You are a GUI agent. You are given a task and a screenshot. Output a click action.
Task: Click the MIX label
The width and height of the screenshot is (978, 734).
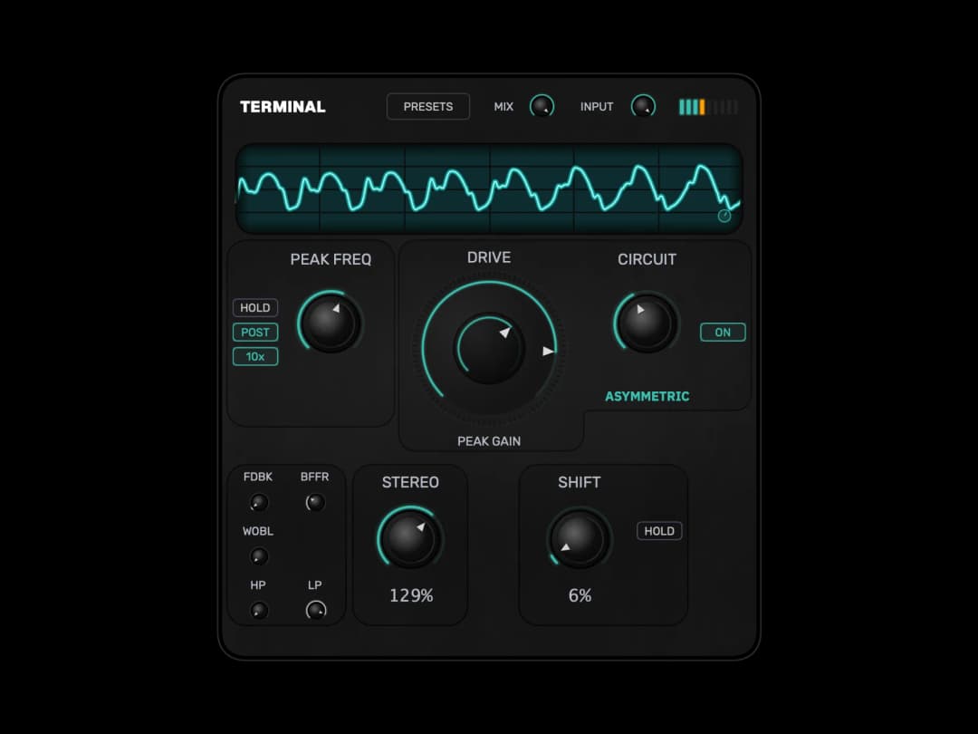point(503,107)
